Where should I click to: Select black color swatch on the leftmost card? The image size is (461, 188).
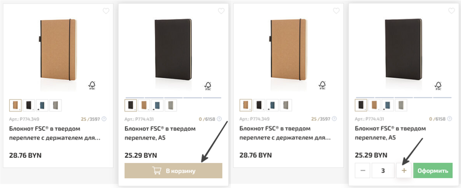pyautogui.click(x=29, y=105)
